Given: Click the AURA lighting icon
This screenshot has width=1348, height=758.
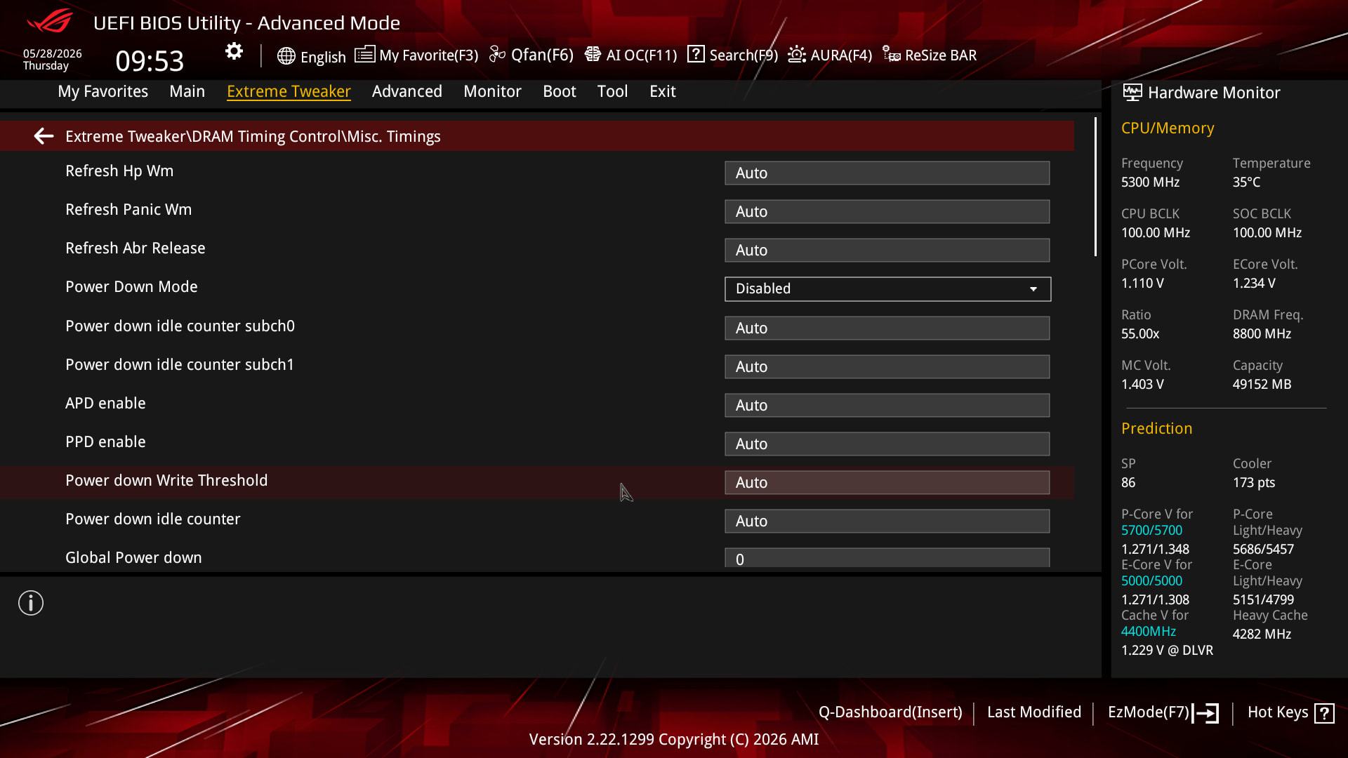Looking at the screenshot, I should [x=797, y=55].
